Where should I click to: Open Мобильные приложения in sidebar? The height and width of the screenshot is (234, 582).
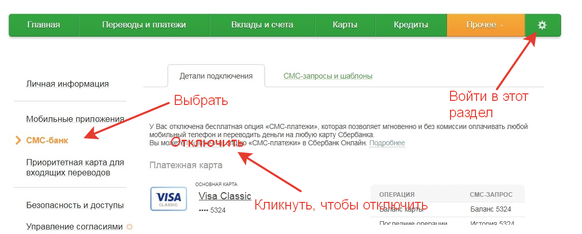75,119
